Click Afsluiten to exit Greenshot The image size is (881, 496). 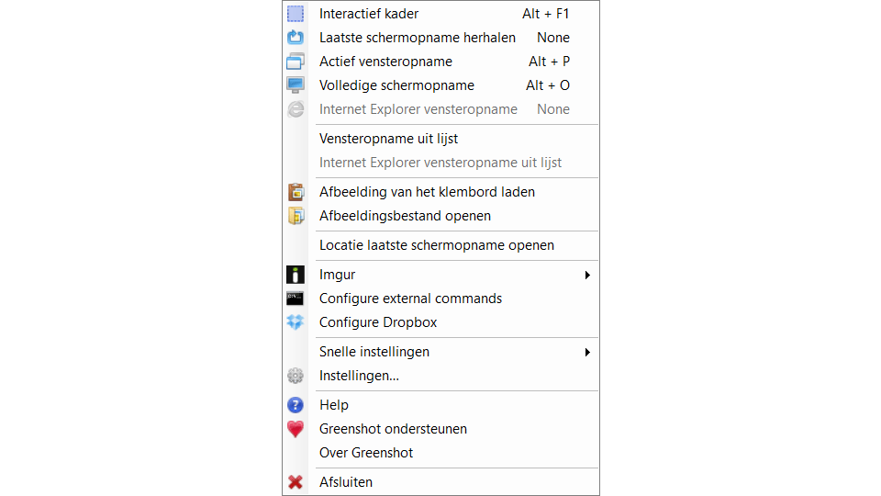pyautogui.click(x=346, y=482)
